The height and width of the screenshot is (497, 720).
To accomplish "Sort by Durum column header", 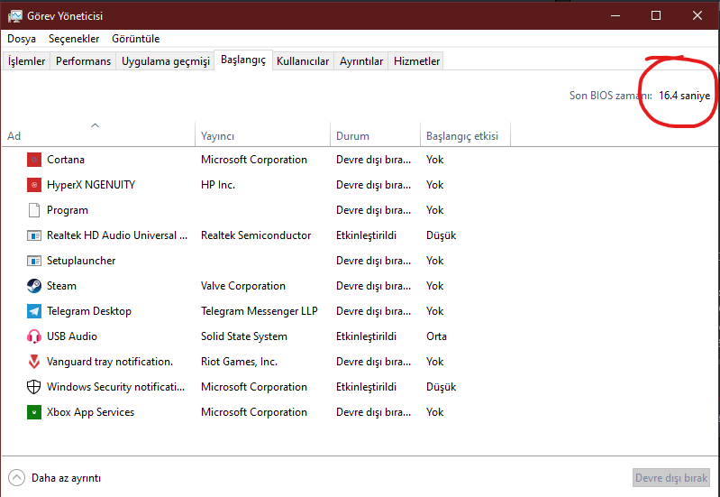I will click(352, 136).
